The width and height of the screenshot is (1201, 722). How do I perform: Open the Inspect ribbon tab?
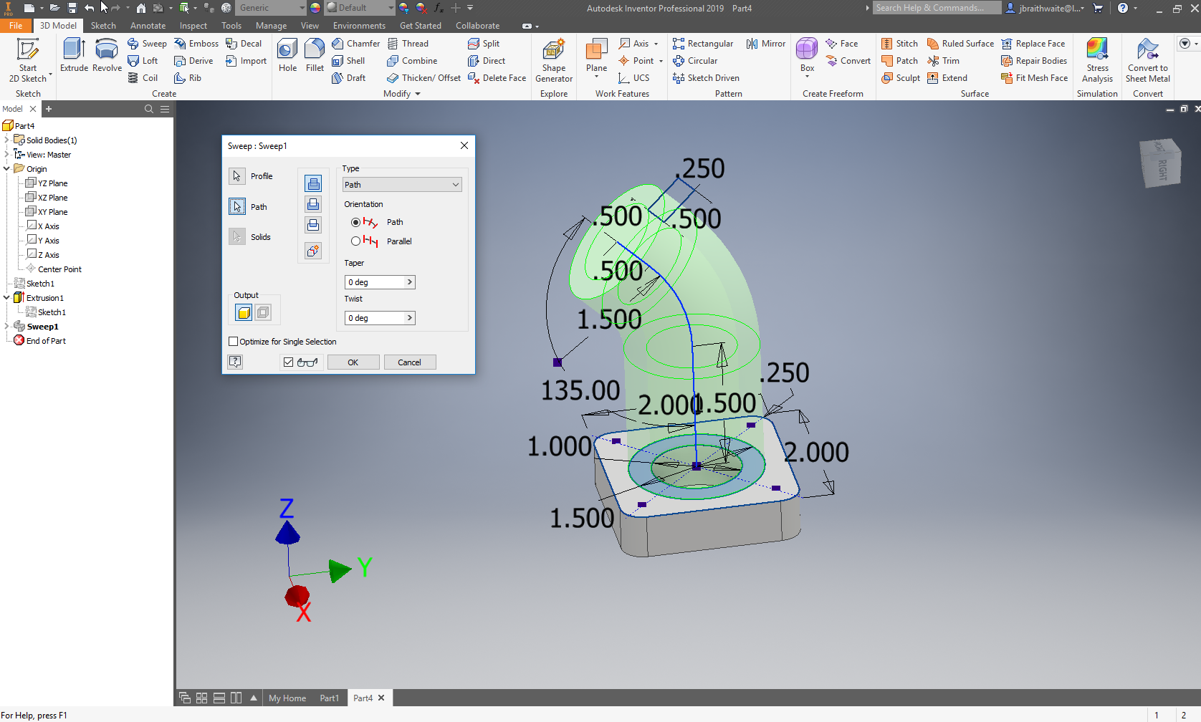(193, 26)
